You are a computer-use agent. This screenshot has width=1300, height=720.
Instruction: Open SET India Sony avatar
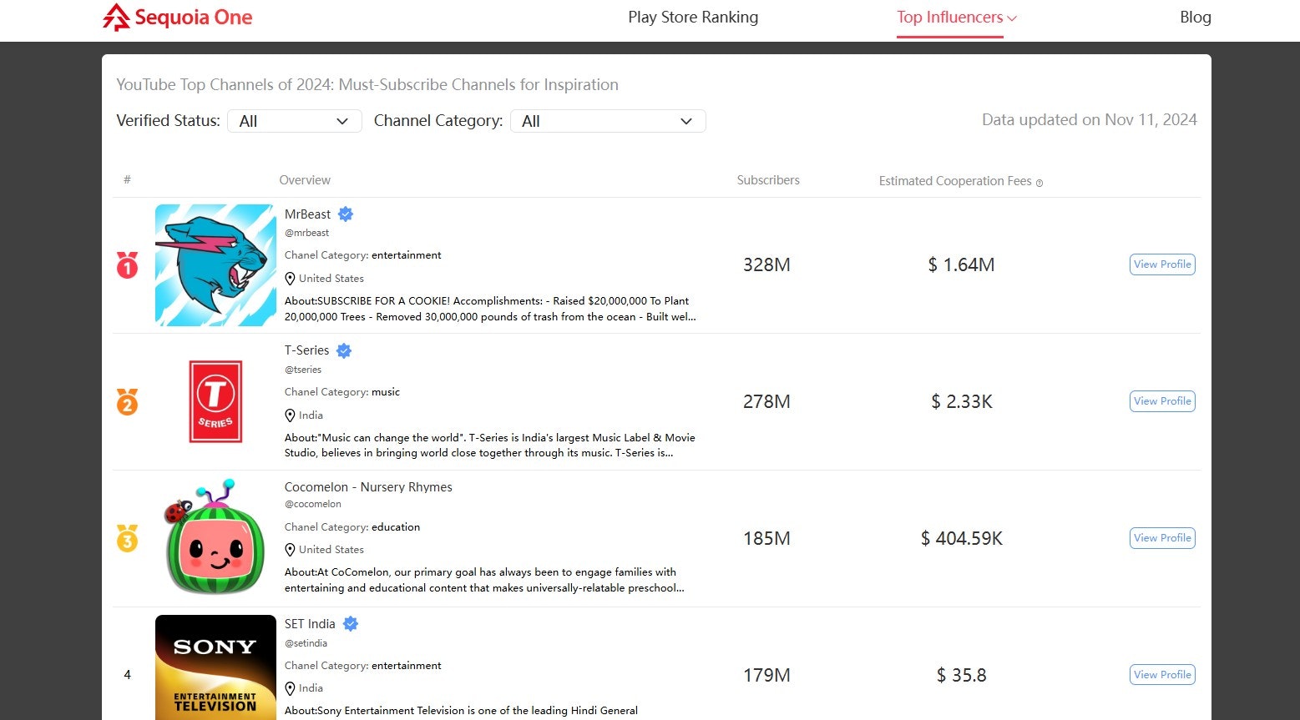[215, 667]
